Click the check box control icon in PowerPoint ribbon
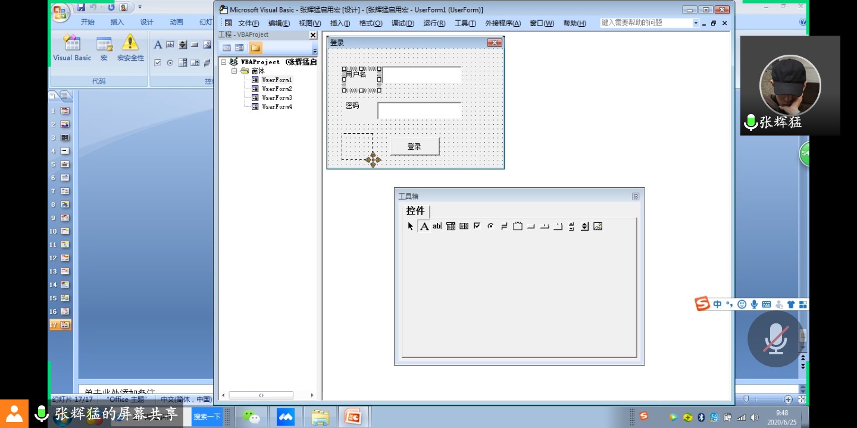Screen dimensions: 857x428 (x=158, y=62)
